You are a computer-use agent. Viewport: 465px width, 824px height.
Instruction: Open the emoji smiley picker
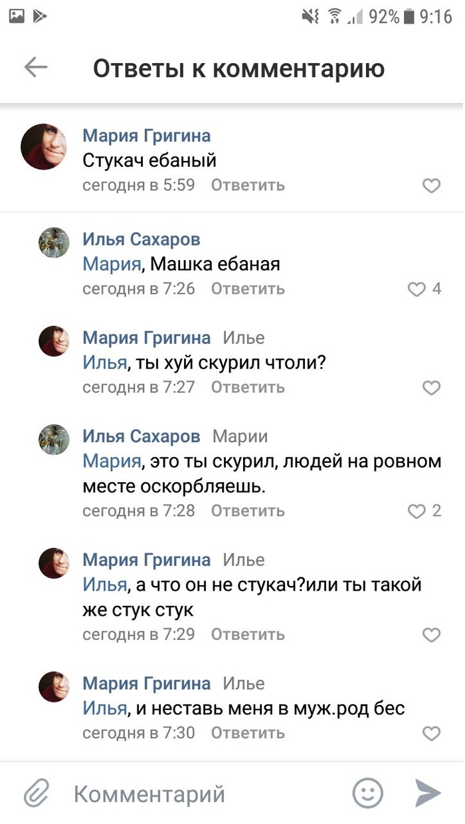click(x=367, y=793)
